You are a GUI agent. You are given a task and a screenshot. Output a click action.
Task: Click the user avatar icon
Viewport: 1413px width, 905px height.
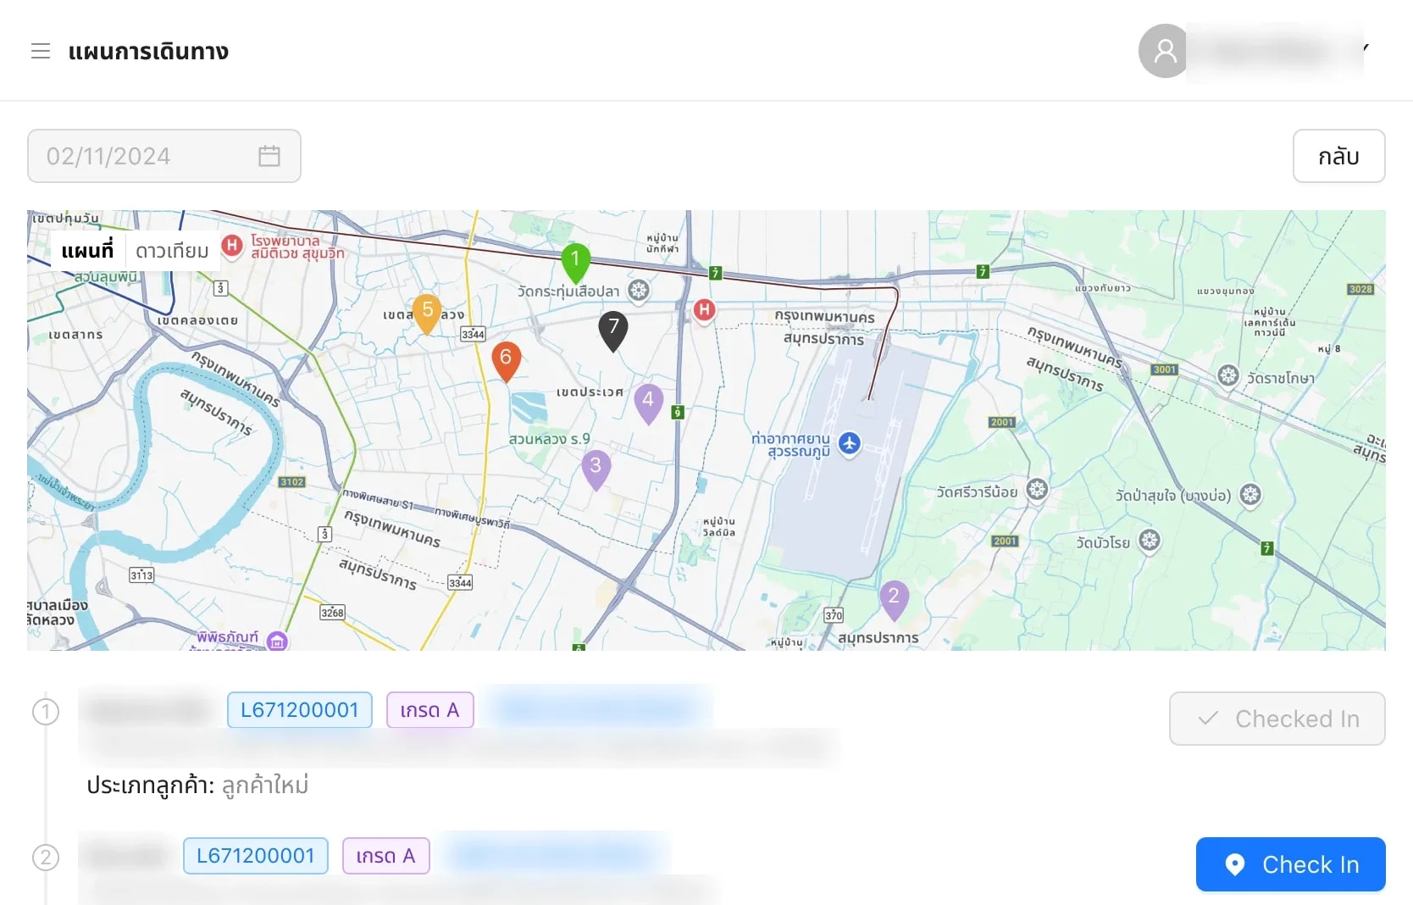[1165, 51]
